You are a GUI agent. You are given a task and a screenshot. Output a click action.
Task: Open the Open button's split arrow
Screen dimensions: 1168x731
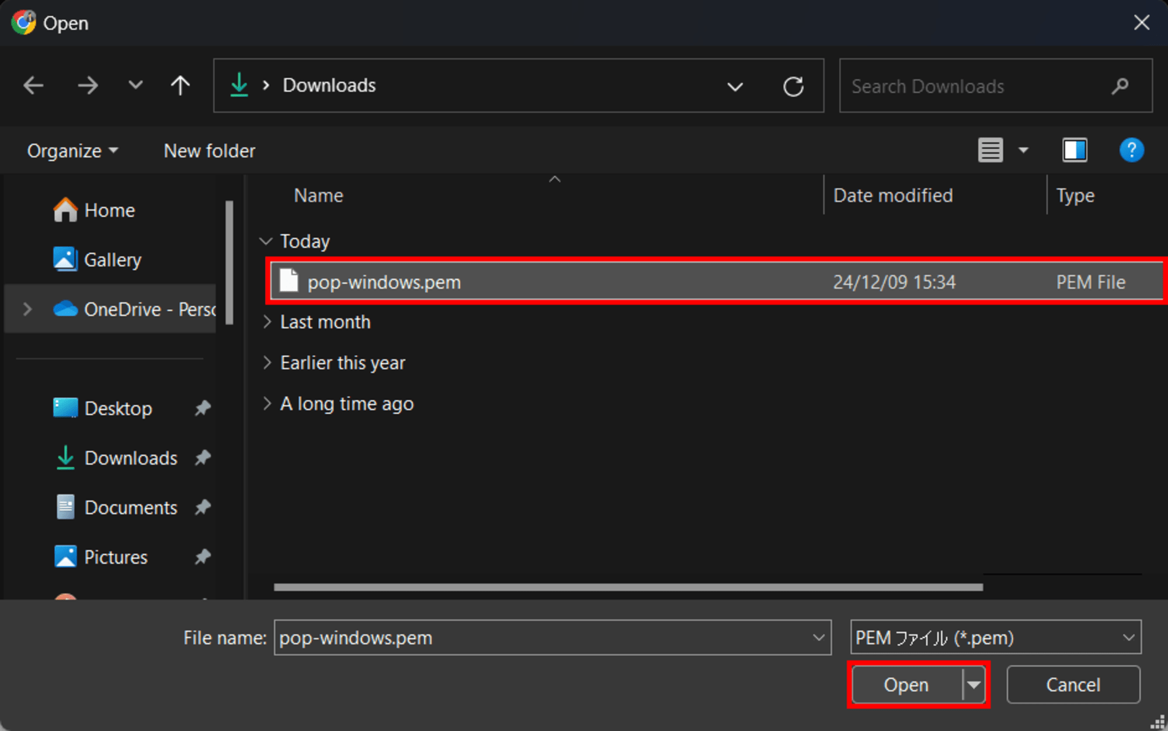tap(973, 684)
